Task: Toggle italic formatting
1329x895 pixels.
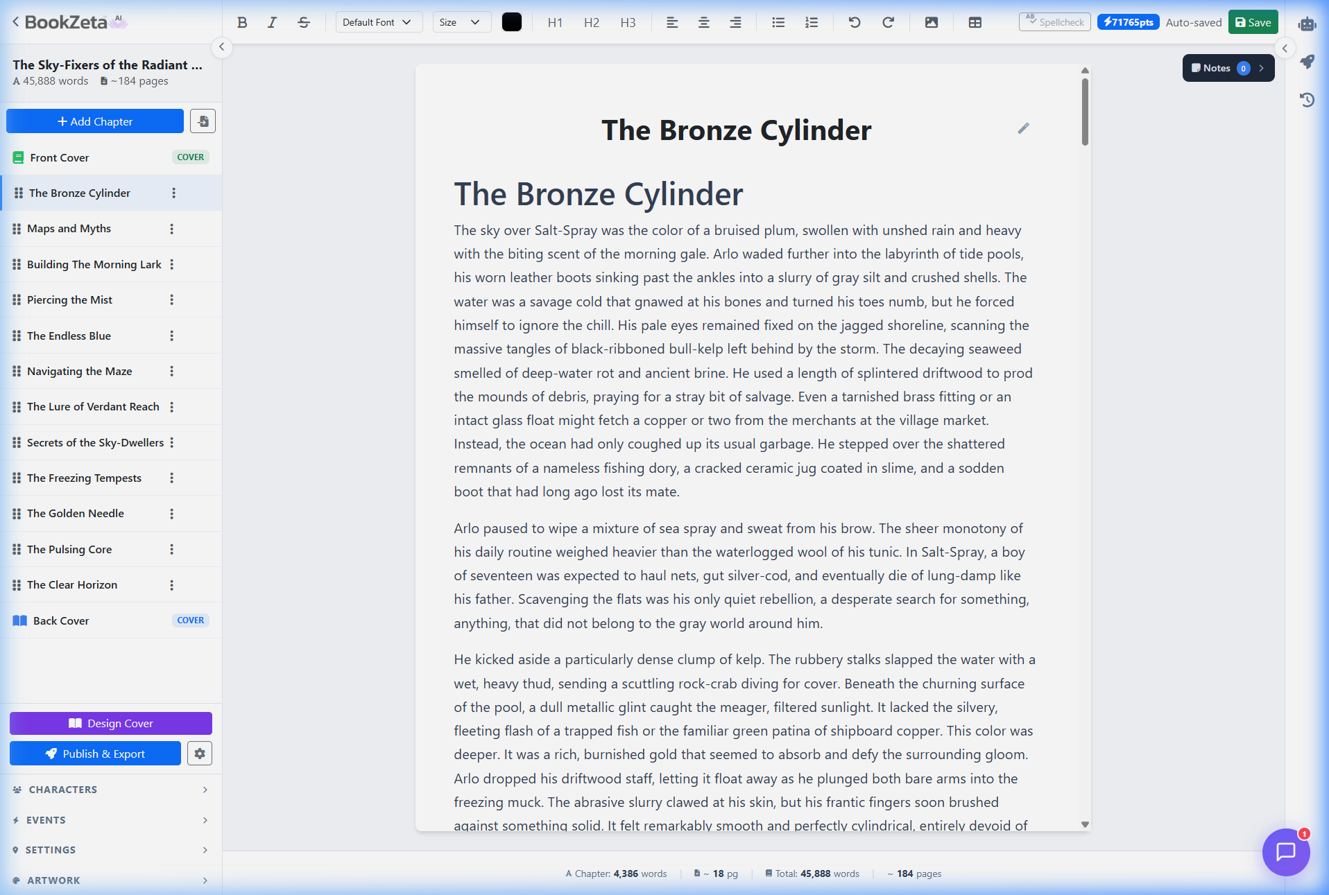Action: (272, 22)
